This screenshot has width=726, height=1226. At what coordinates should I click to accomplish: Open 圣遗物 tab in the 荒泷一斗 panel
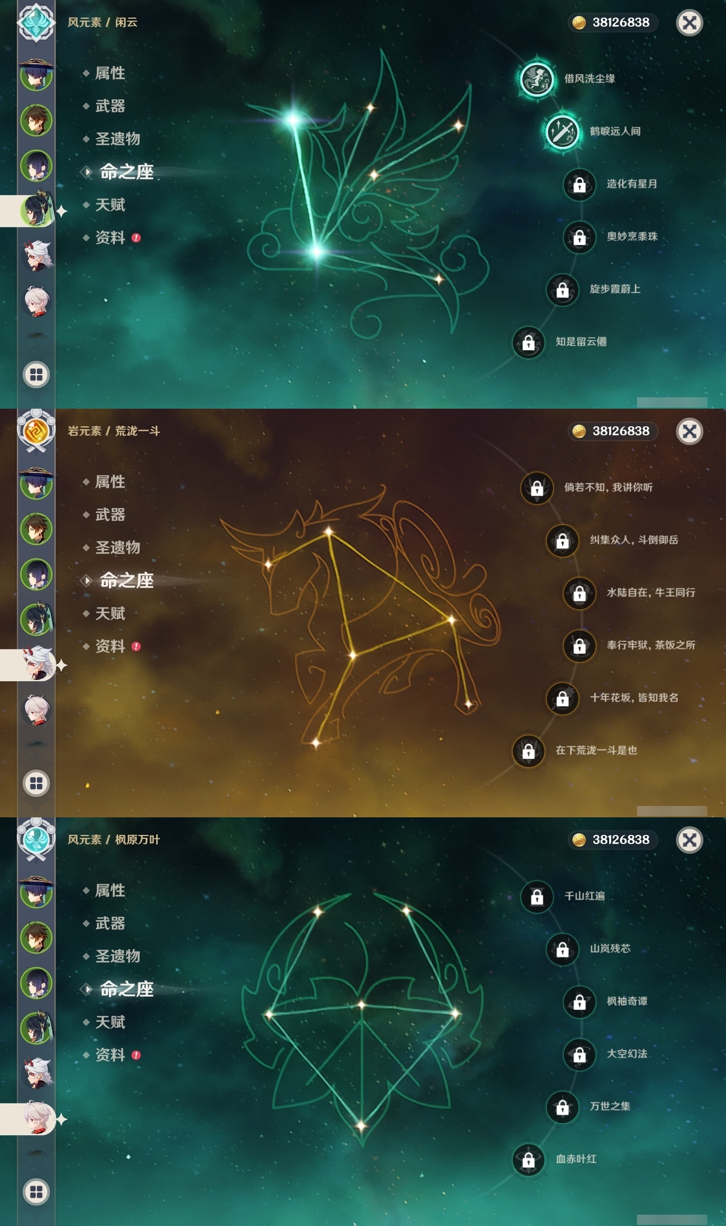click(117, 548)
